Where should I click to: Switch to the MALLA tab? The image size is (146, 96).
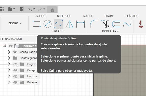[x=88, y=16]
